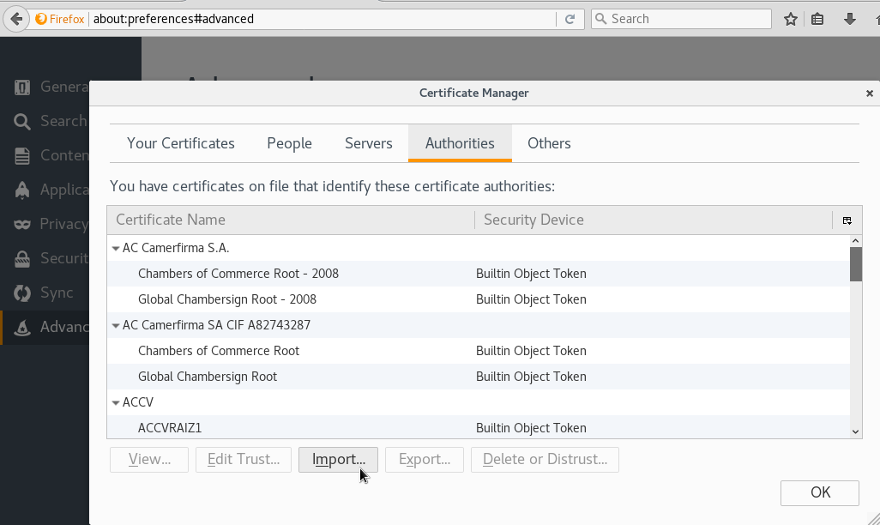Open the Sync preferences sidebar icon

22,293
